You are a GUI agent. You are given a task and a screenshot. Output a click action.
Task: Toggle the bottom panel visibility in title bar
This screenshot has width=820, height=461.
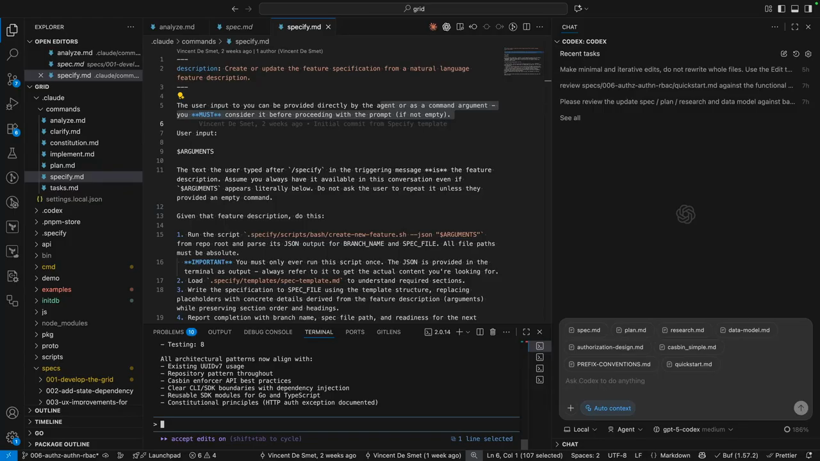pos(794,8)
